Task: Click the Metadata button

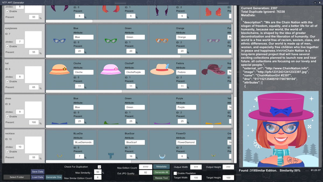Action: [161, 167]
